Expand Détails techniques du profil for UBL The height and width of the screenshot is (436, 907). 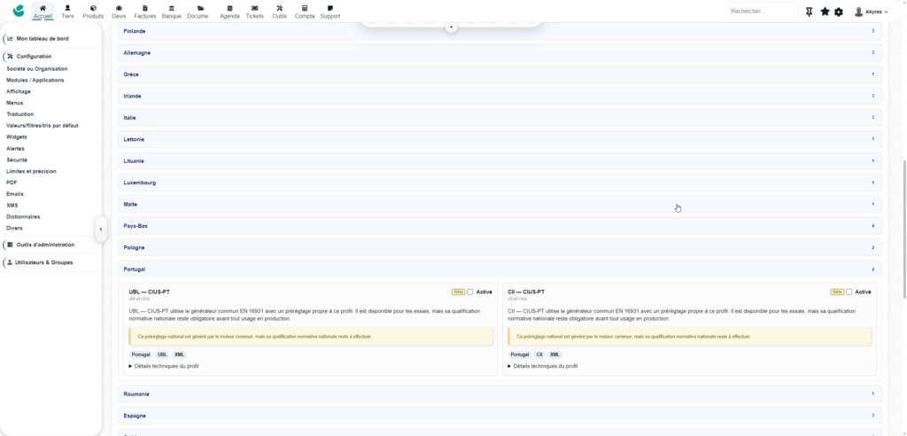coord(164,366)
